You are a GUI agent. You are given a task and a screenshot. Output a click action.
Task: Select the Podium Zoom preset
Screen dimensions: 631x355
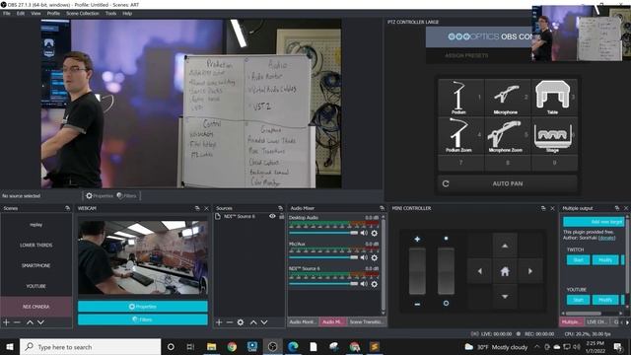point(461,135)
